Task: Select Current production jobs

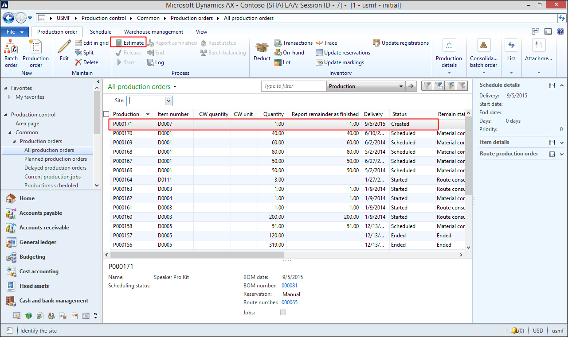Action: pos(52,177)
